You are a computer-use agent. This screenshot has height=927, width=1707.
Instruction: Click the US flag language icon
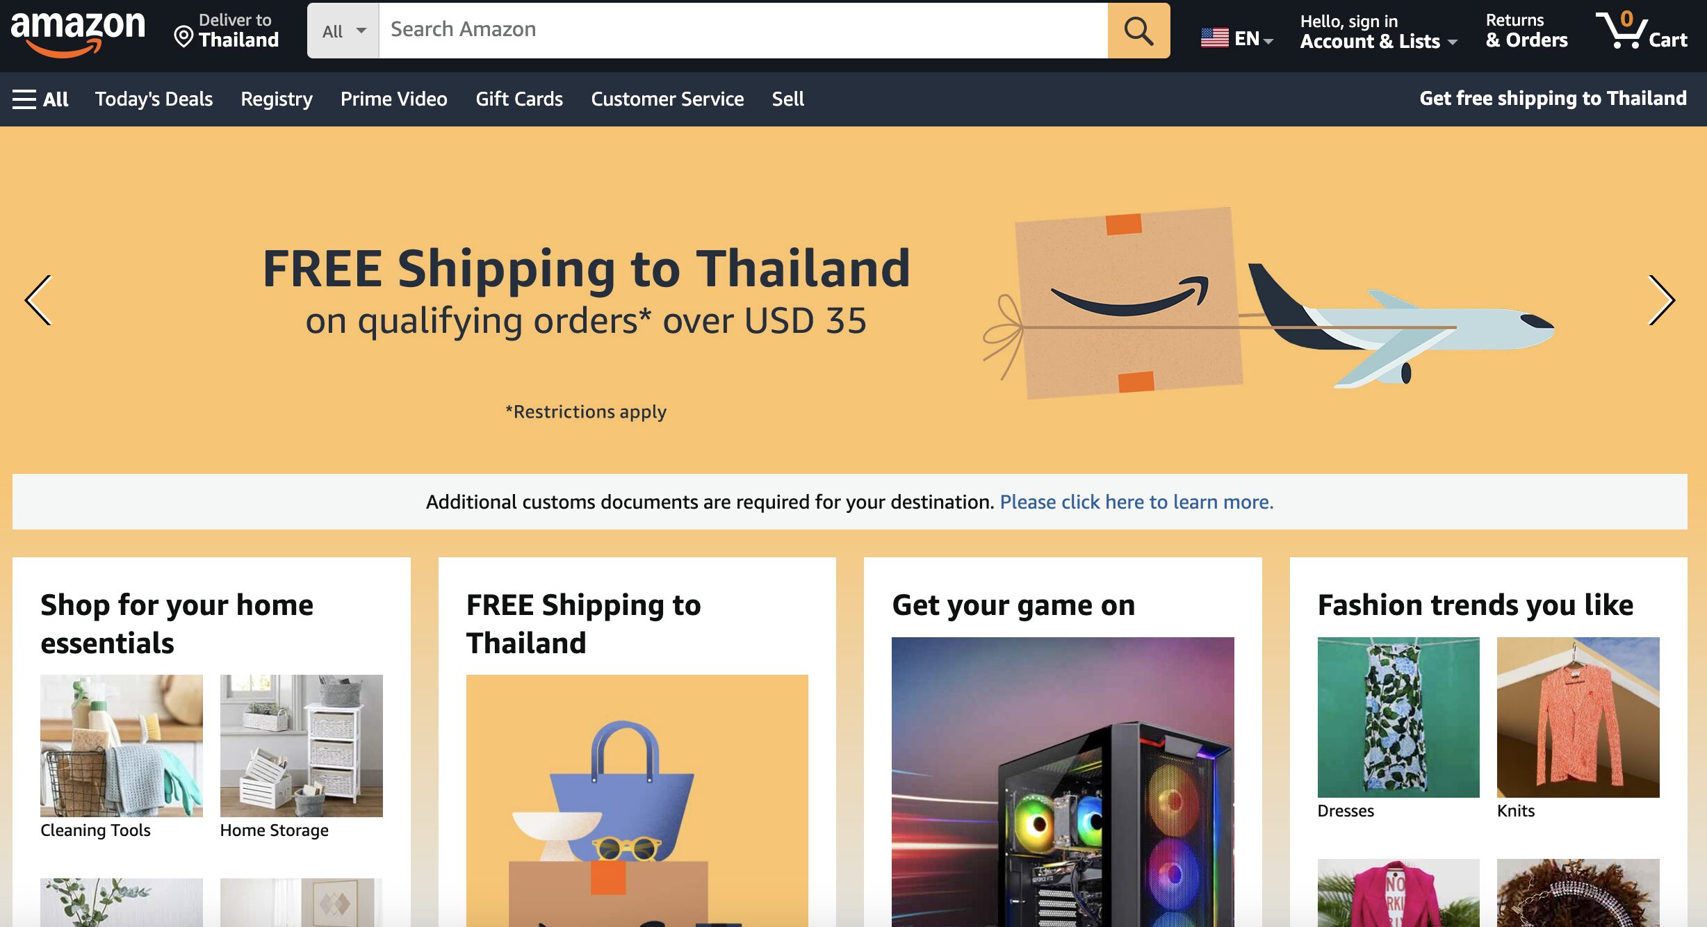point(1214,38)
